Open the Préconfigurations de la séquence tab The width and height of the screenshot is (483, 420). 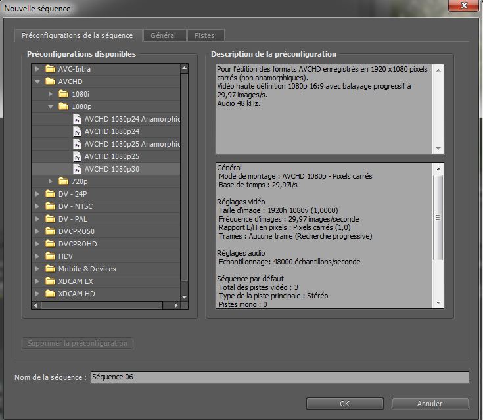coord(78,35)
